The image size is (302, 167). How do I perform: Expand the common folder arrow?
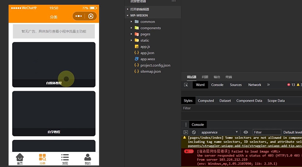tap(131, 22)
